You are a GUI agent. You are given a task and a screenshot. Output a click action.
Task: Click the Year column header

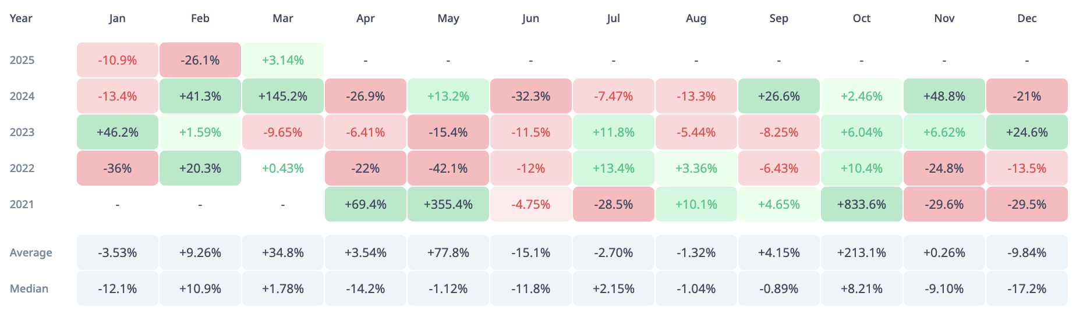click(x=21, y=18)
